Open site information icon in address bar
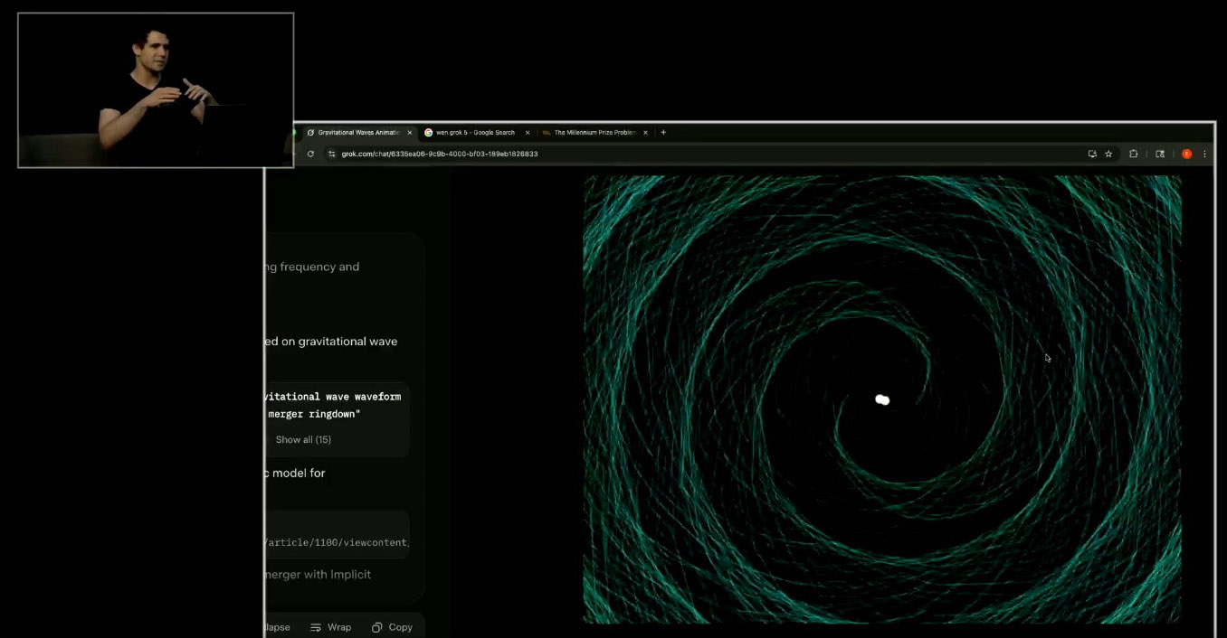 click(x=331, y=154)
